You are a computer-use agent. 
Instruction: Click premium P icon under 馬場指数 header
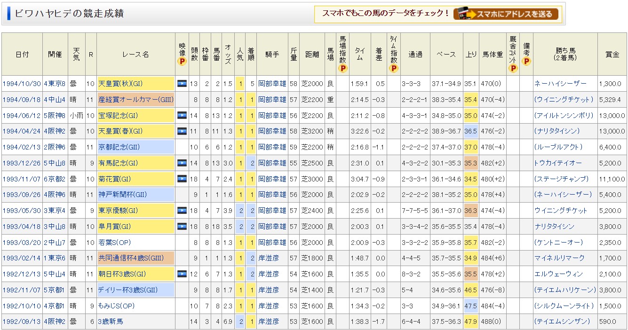343,69
